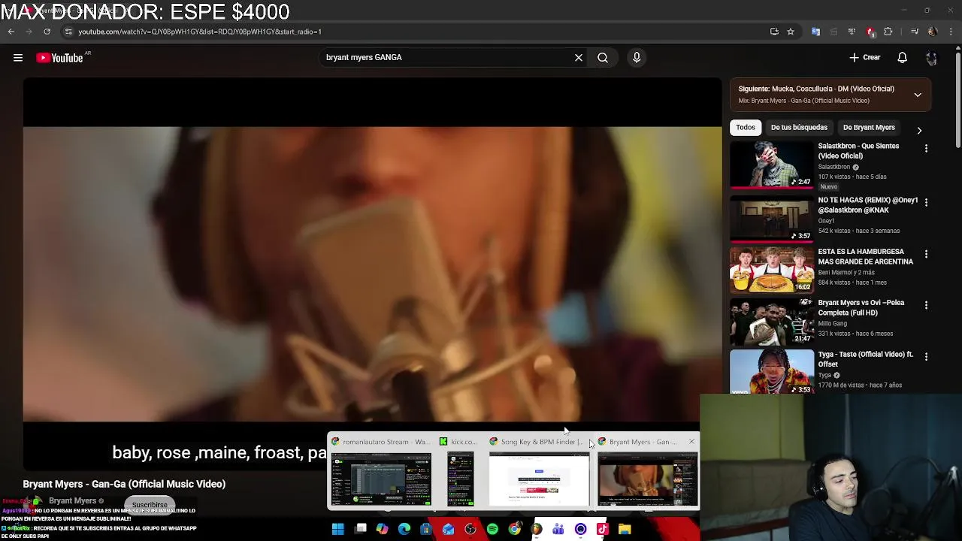This screenshot has height=541, width=962.
Task: Expand the Siguiente mix queue panel
Action: (918, 95)
